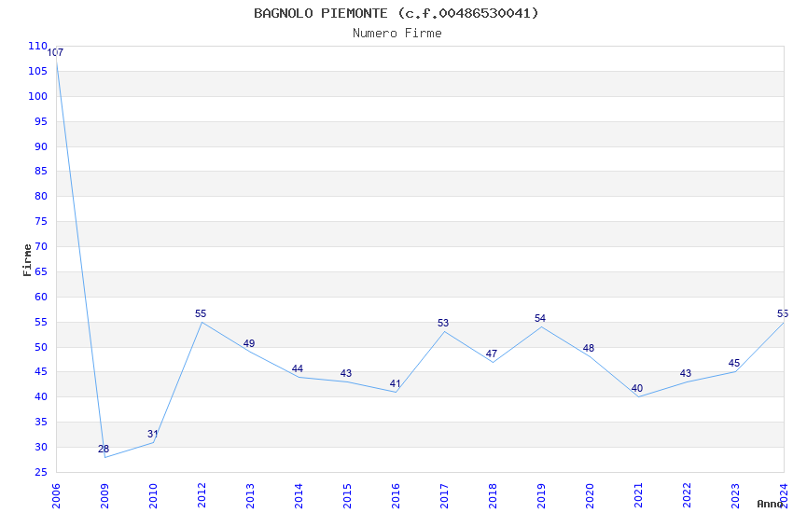Select the horizontal axis title Anno
This screenshot has width=793, height=513.
pos(770,504)
